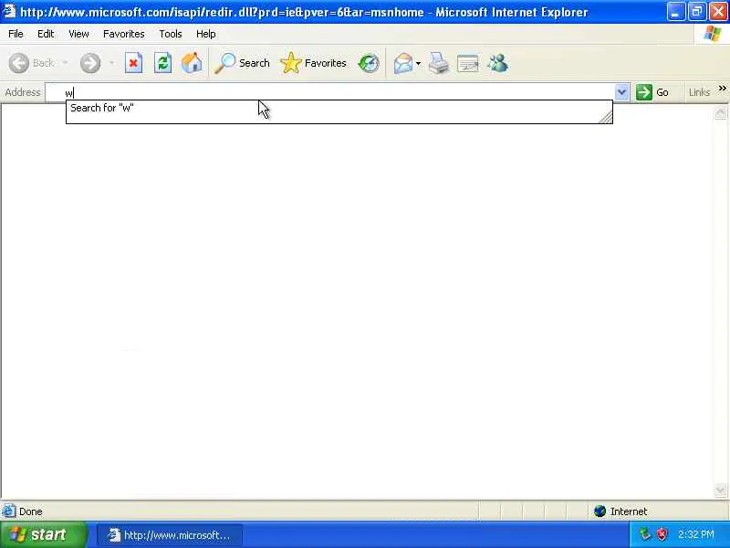
Task: Open the Back history dropdown arrow
Action: click(65, 63)
